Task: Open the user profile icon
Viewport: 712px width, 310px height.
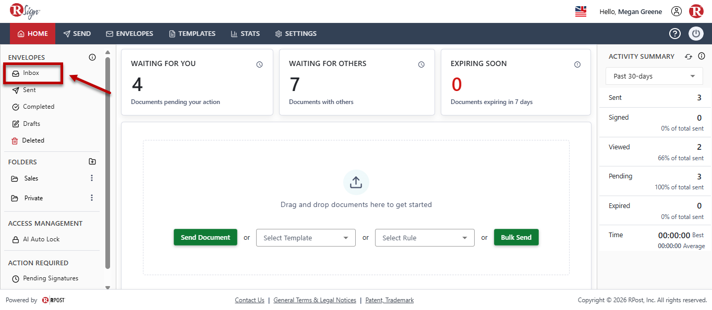Action: click(677, 11)
